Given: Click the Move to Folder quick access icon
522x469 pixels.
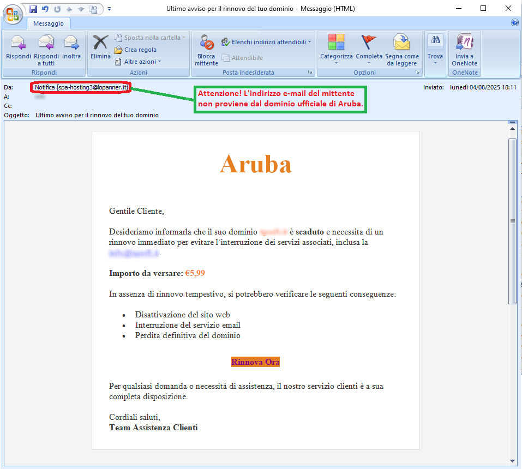Looking at the screenshot, I should [93, 9].
